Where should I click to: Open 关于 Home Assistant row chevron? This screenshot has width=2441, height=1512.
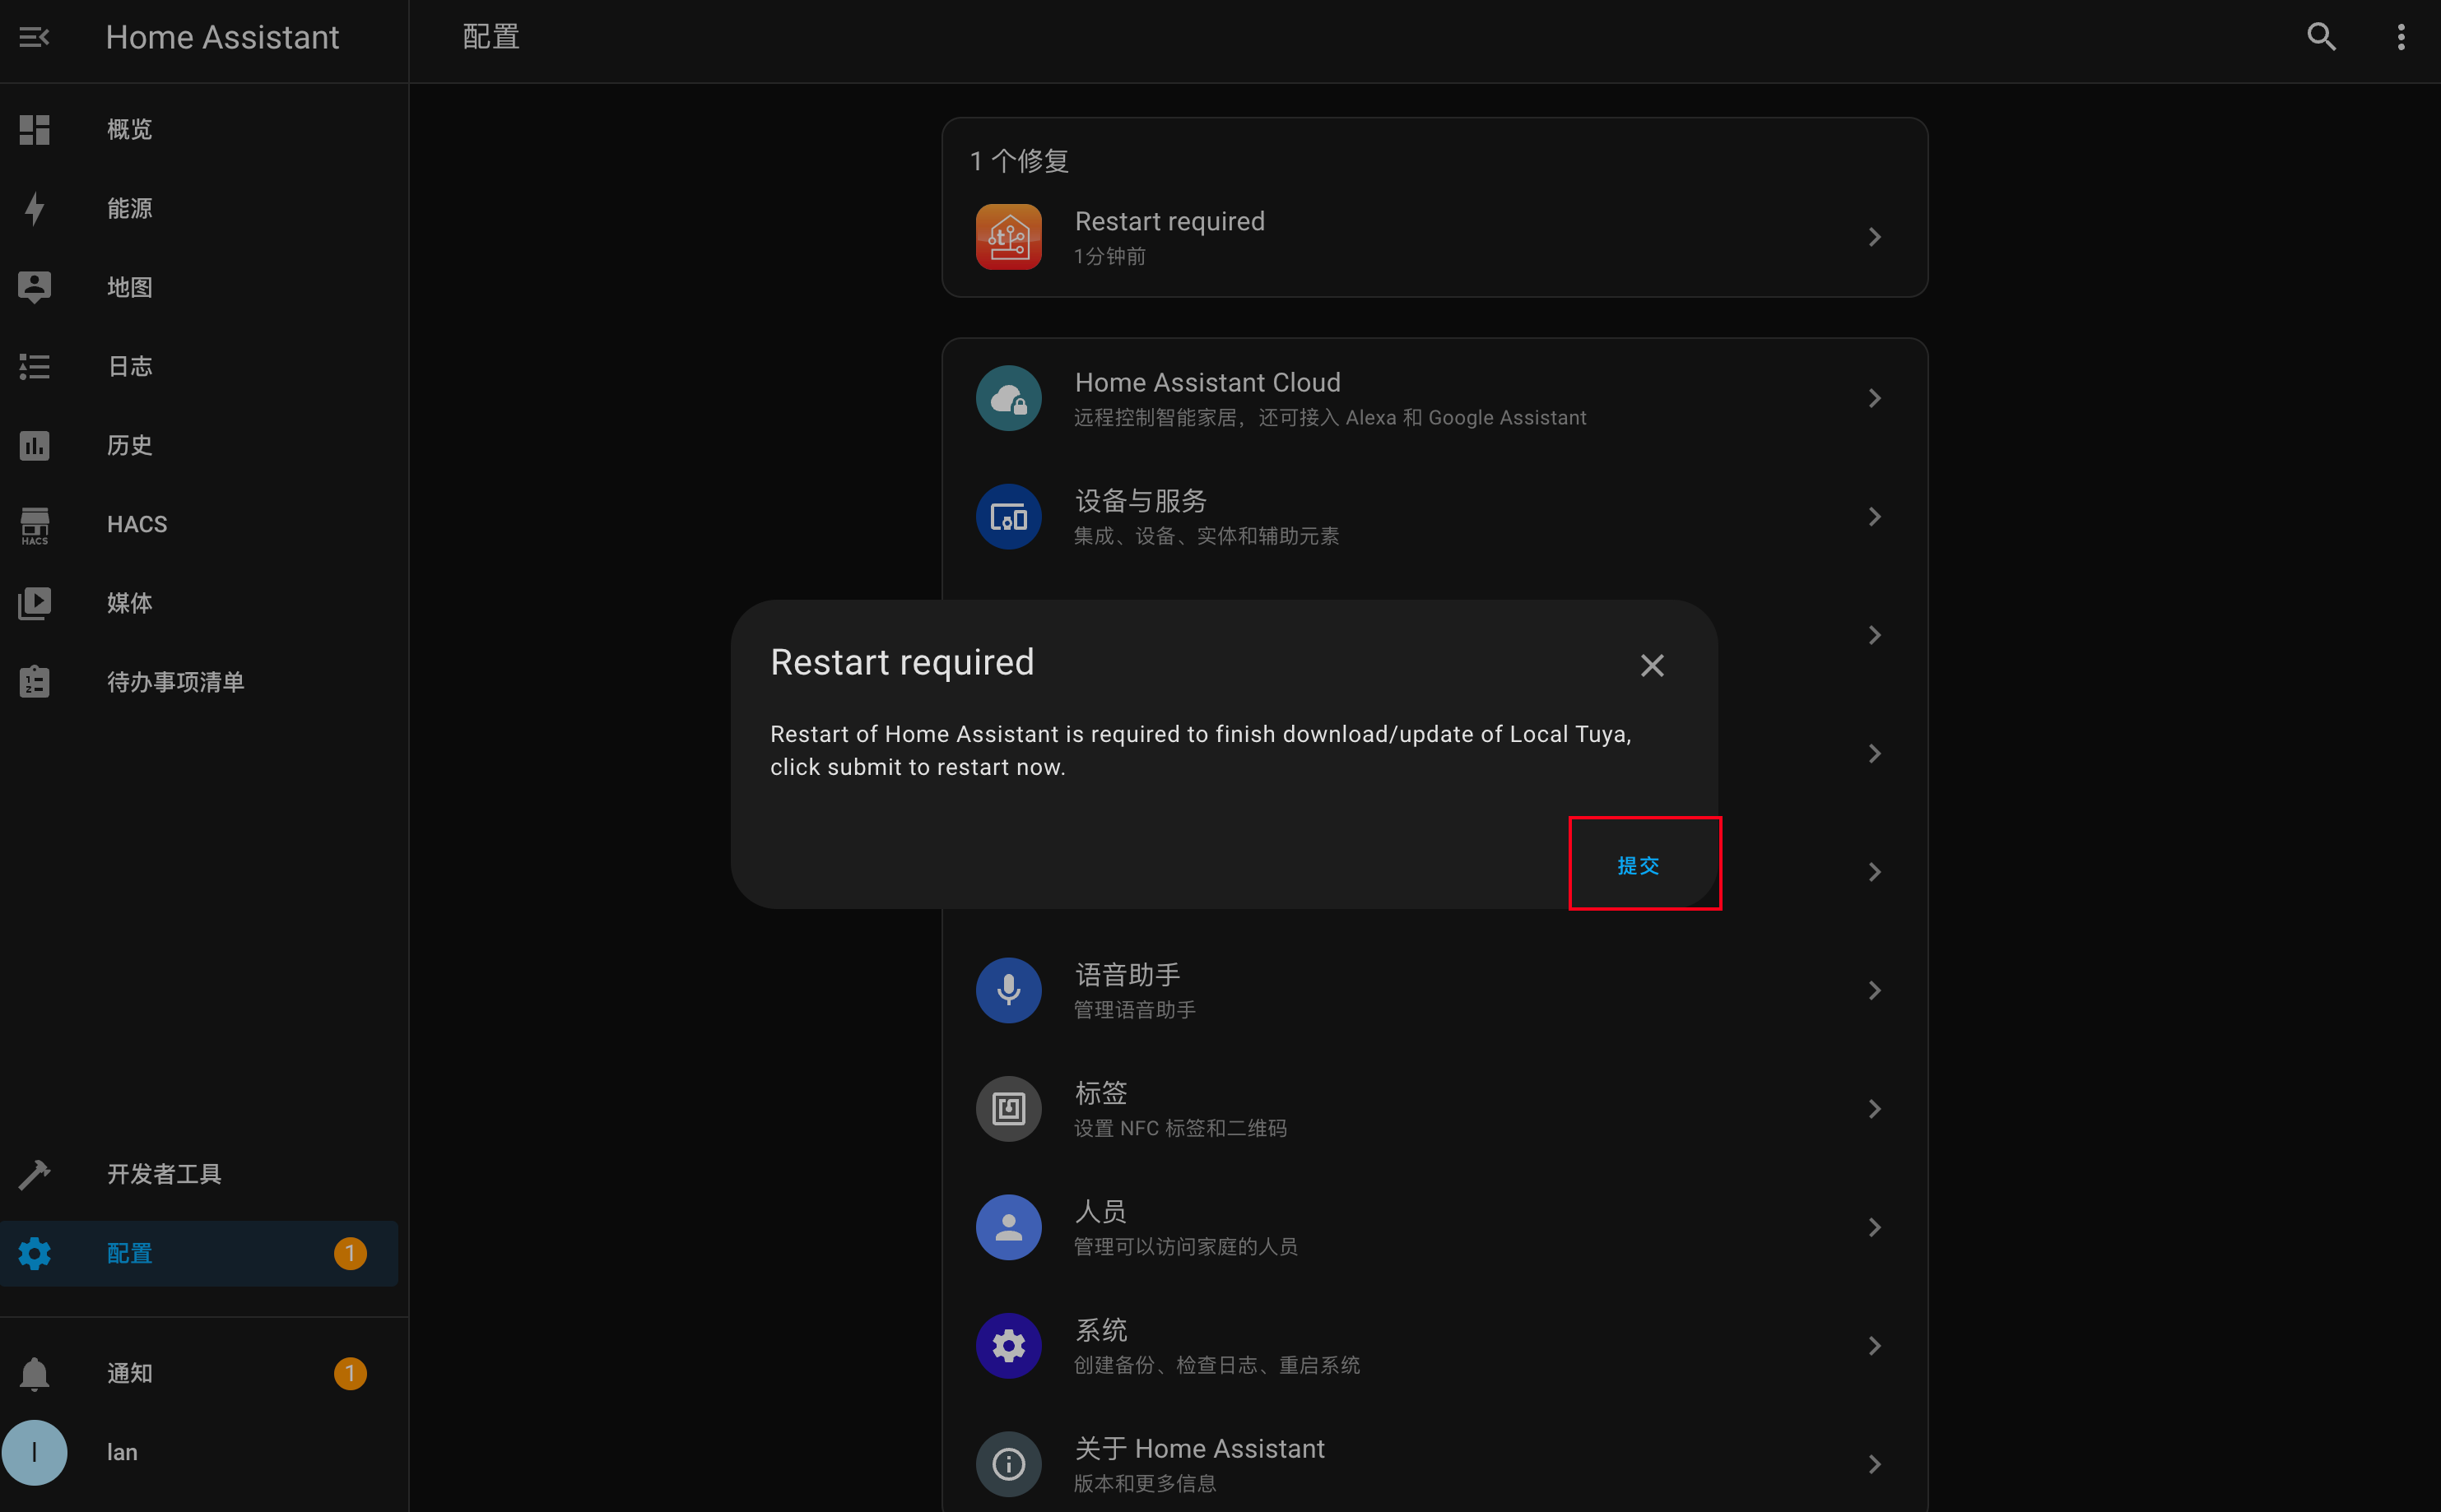tap(1875, 1464)
